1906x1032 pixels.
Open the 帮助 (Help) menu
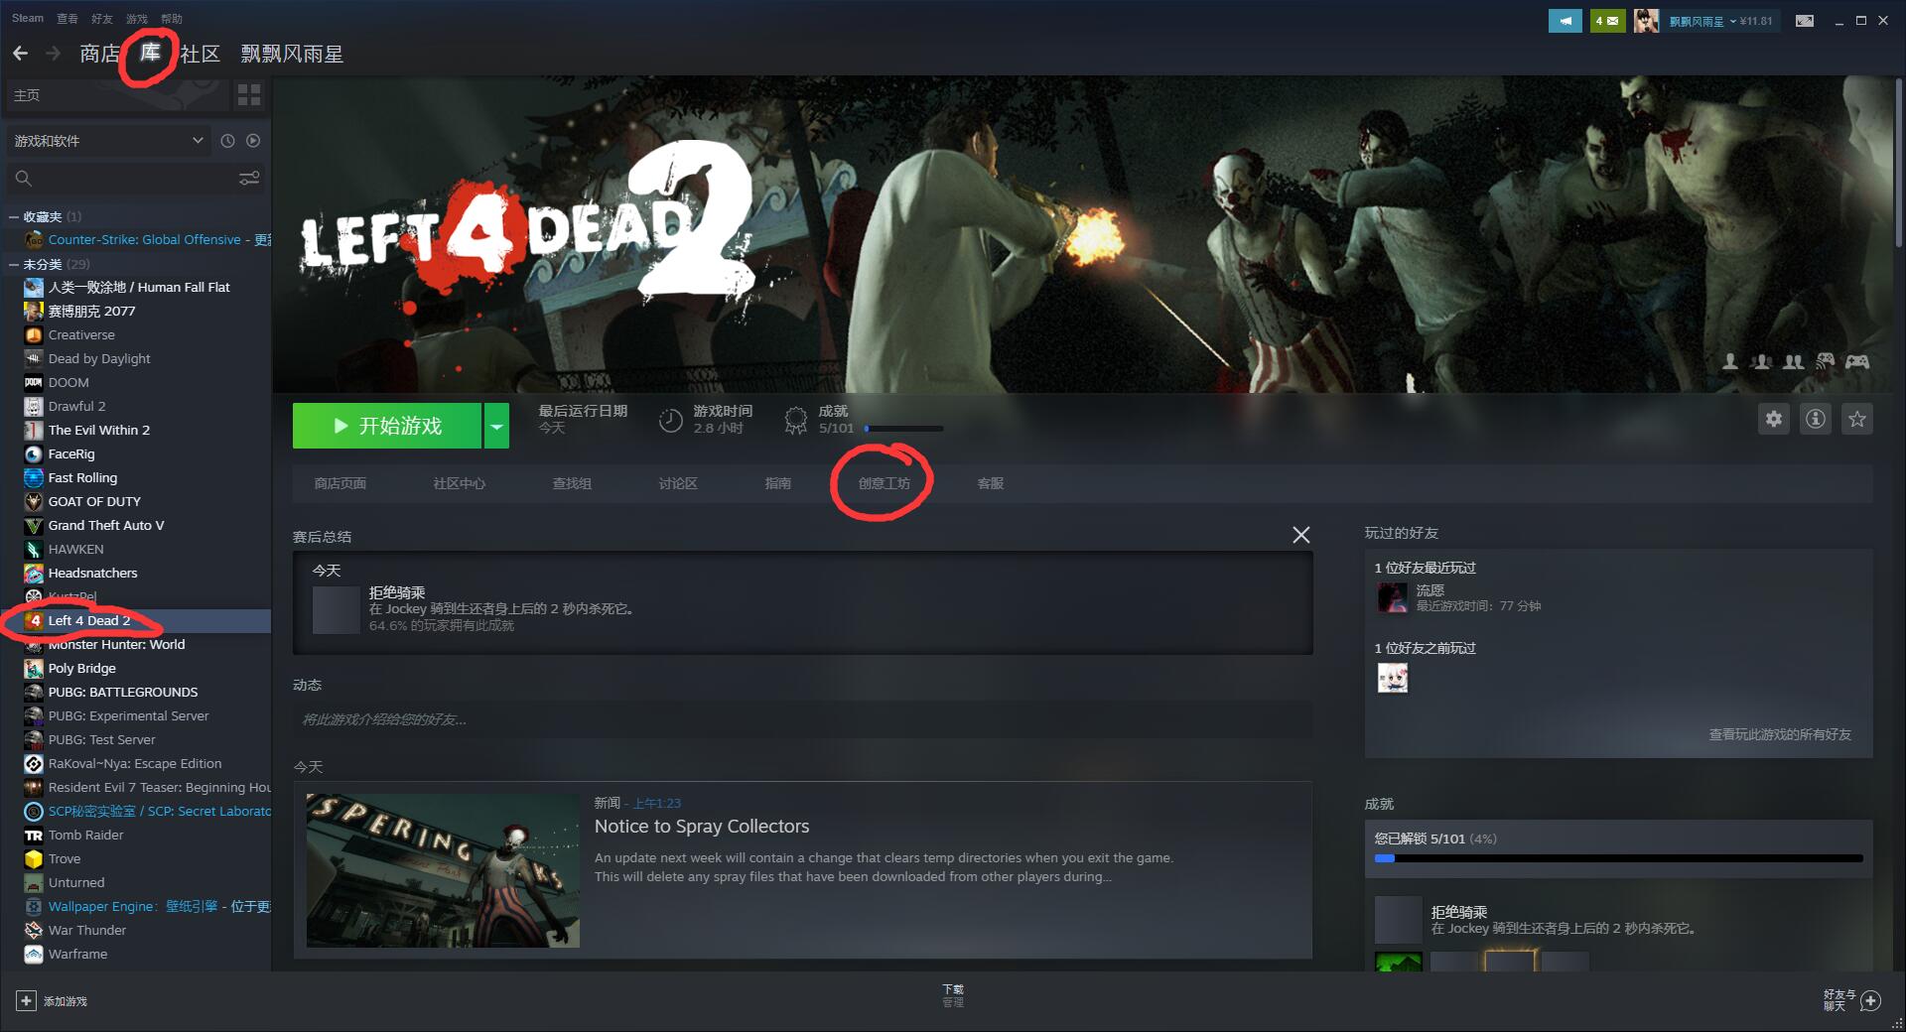click(172, 18)
